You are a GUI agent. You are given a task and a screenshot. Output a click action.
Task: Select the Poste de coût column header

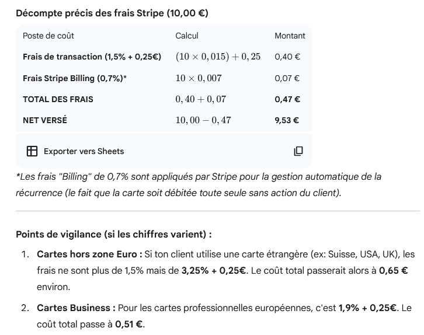point(48,36)
